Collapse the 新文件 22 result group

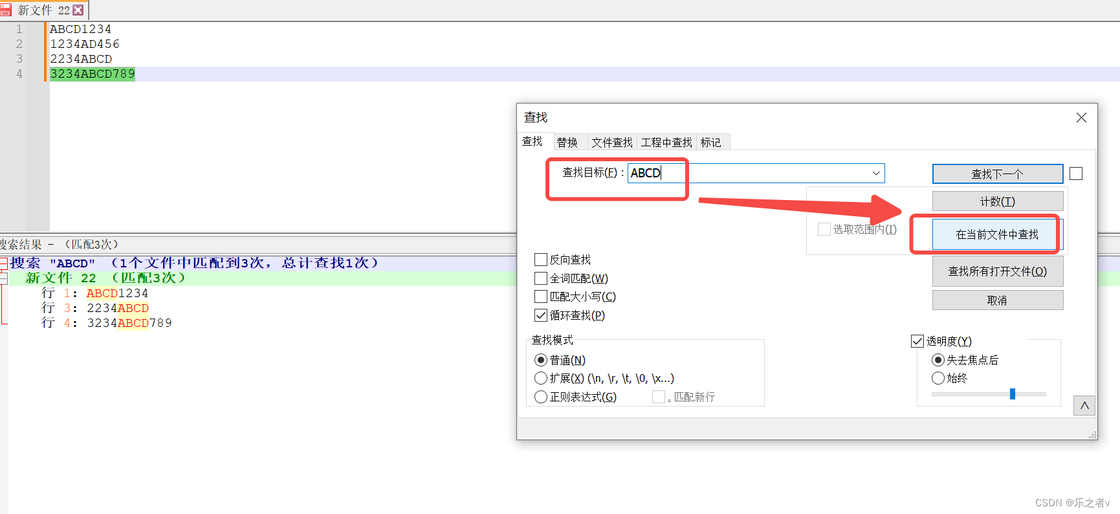pos(3,278)
